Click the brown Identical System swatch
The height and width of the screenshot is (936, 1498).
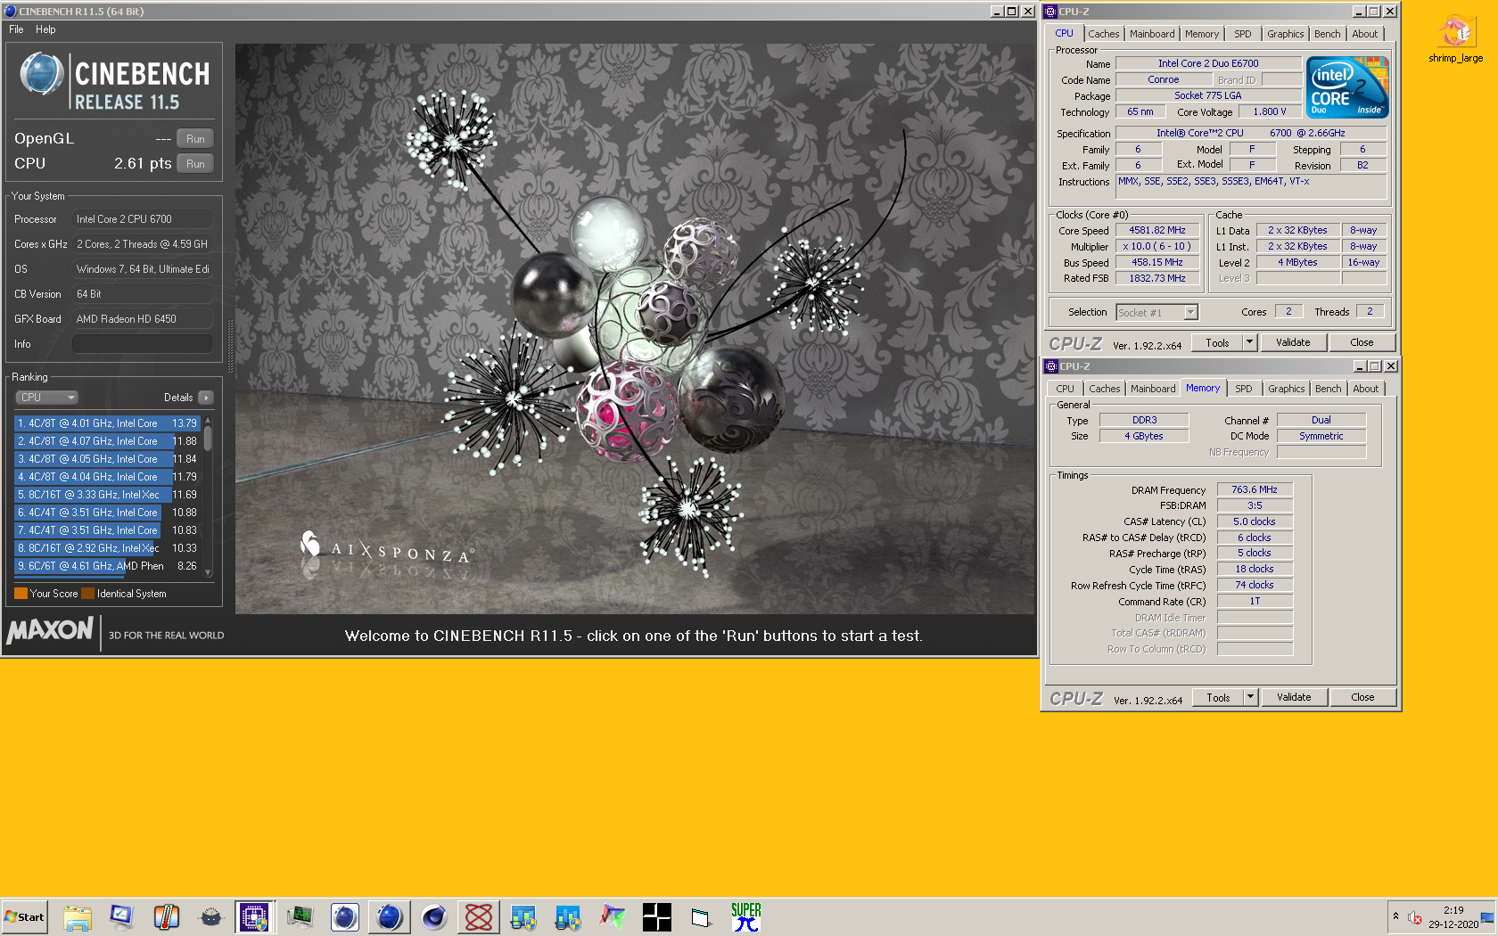87,594
